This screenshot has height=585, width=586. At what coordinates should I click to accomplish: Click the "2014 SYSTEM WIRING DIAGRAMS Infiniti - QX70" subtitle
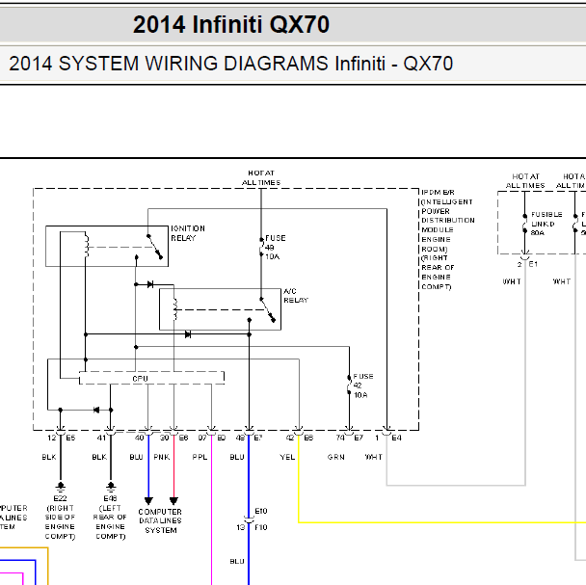(231, 64)
